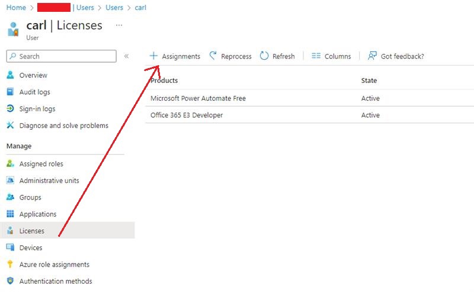Click the Diagnose and solve problems wrench icon

coord(10,125)
